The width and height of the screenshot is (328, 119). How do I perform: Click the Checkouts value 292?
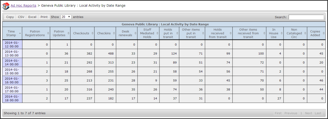[x=89, y=62]
